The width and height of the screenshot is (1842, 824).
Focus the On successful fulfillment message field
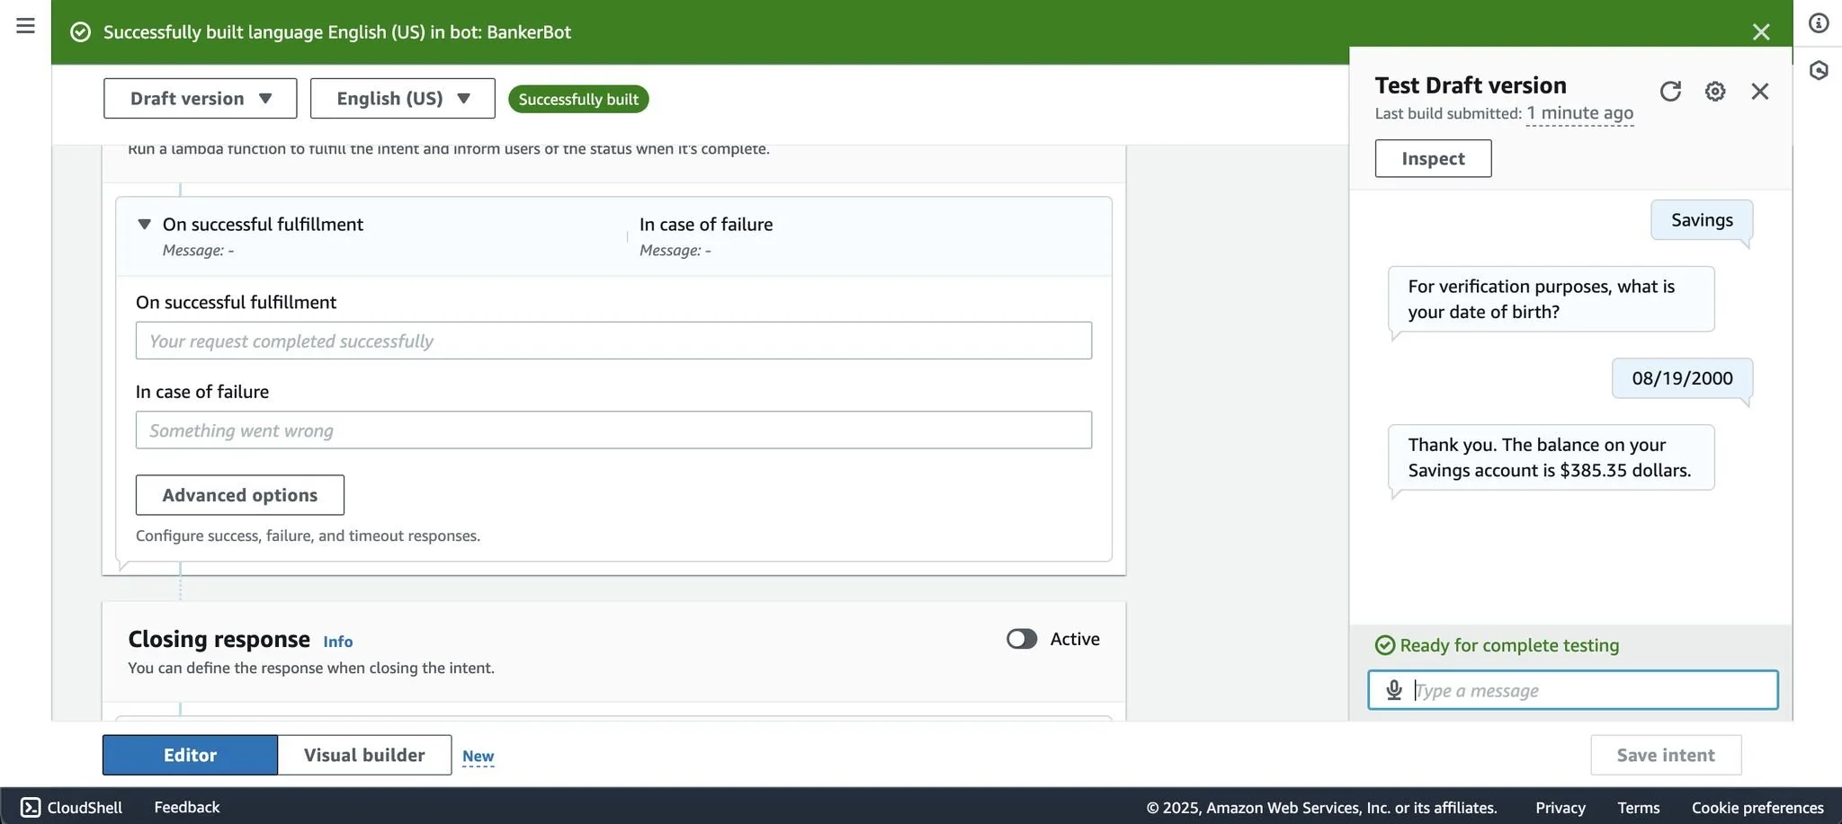point(613,341)
